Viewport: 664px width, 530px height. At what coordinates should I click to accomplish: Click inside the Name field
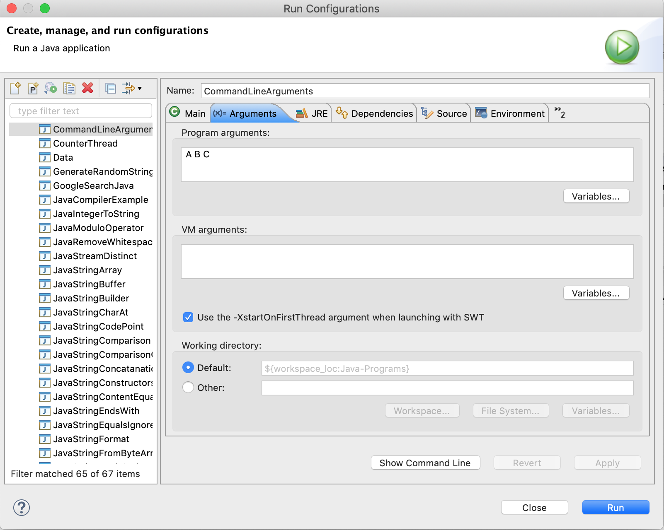click(x=425, y=91)
